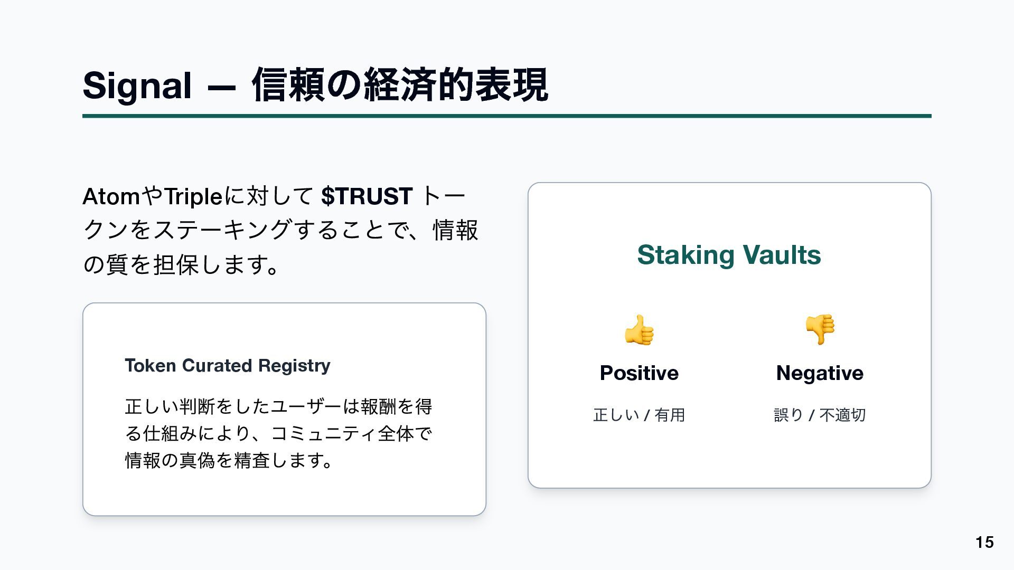Select the Positive label

point(639,373)
